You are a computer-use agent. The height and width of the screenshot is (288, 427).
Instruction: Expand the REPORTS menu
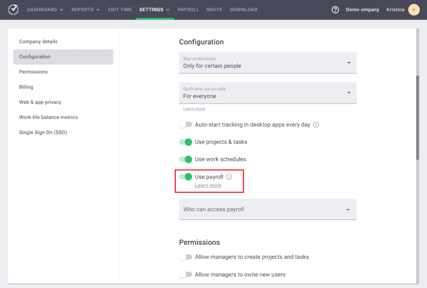pos(85,9)
